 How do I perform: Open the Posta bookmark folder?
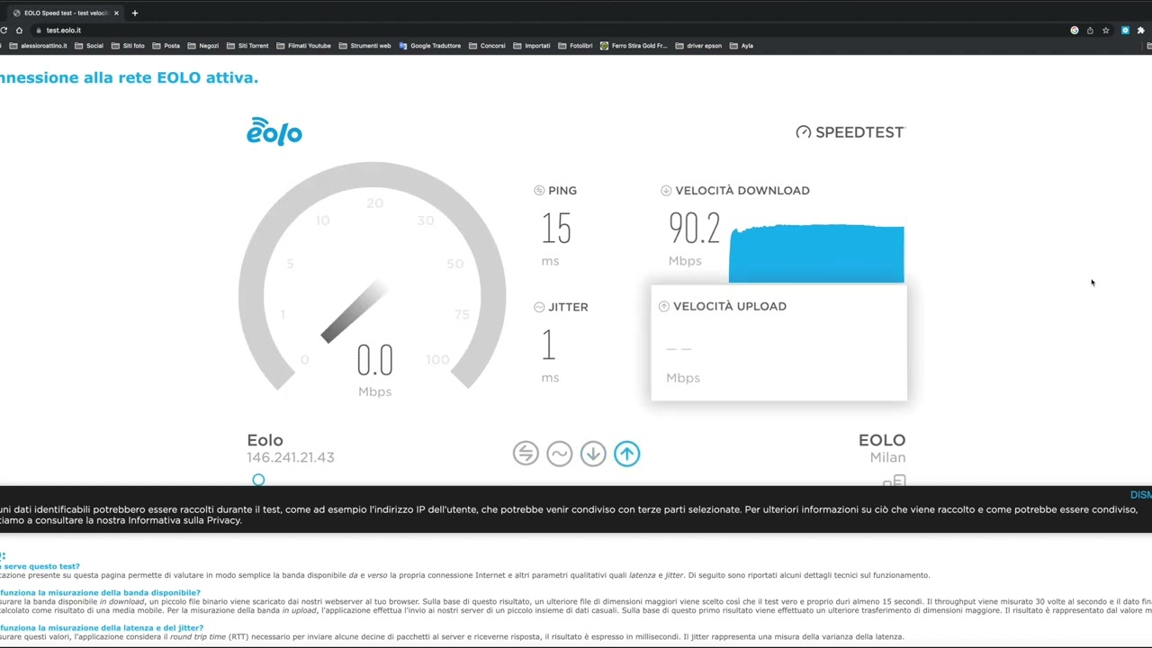tap(166, 46)
